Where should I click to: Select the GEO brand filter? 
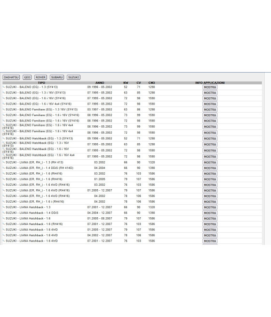(x=27, y=77)
